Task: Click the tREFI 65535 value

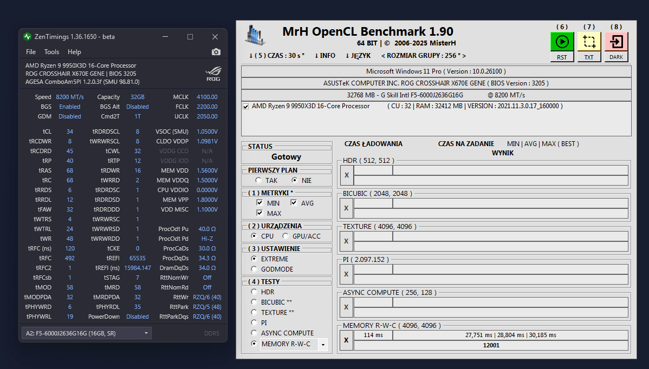Action: (138, 258)
